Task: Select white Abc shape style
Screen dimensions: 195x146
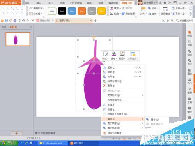Action: pyautogui.click(x=52, y=11)
